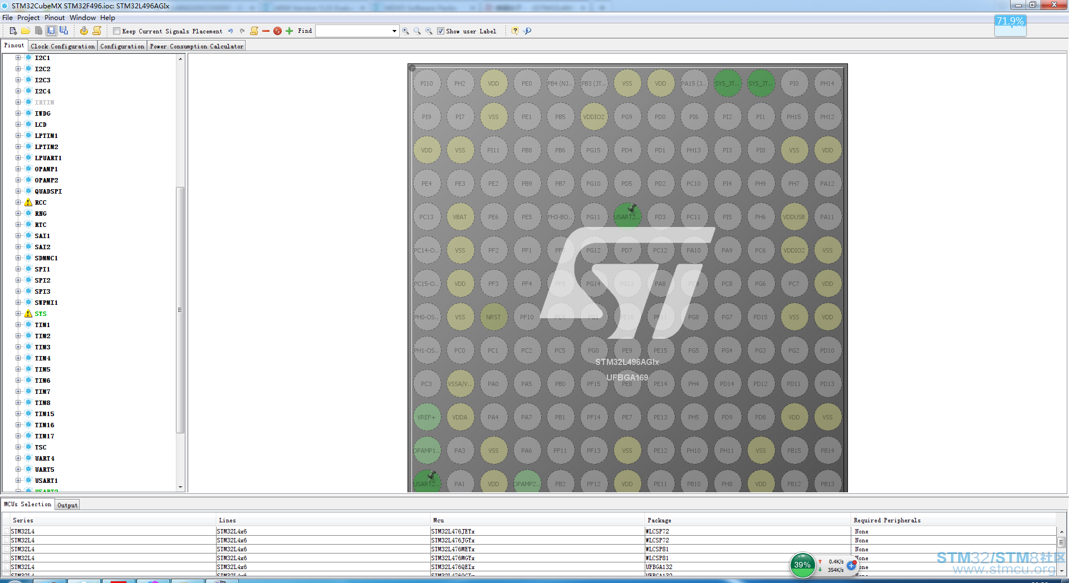Toggle Keep Current Signals Placement checkbox

(116, 31)
